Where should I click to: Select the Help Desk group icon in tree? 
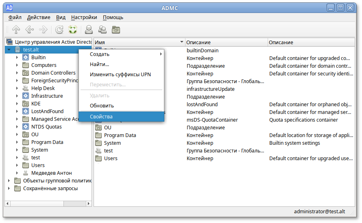click(25, 88)
